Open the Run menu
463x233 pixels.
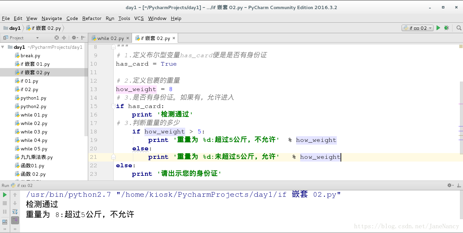pos(110,18)
